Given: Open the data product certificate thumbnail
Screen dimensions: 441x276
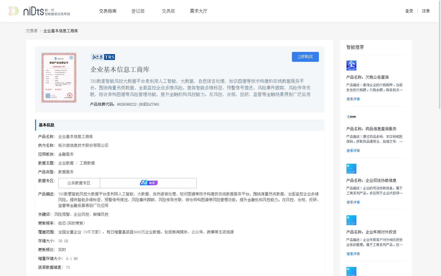Looking at the screenshot, I should 59,78.
